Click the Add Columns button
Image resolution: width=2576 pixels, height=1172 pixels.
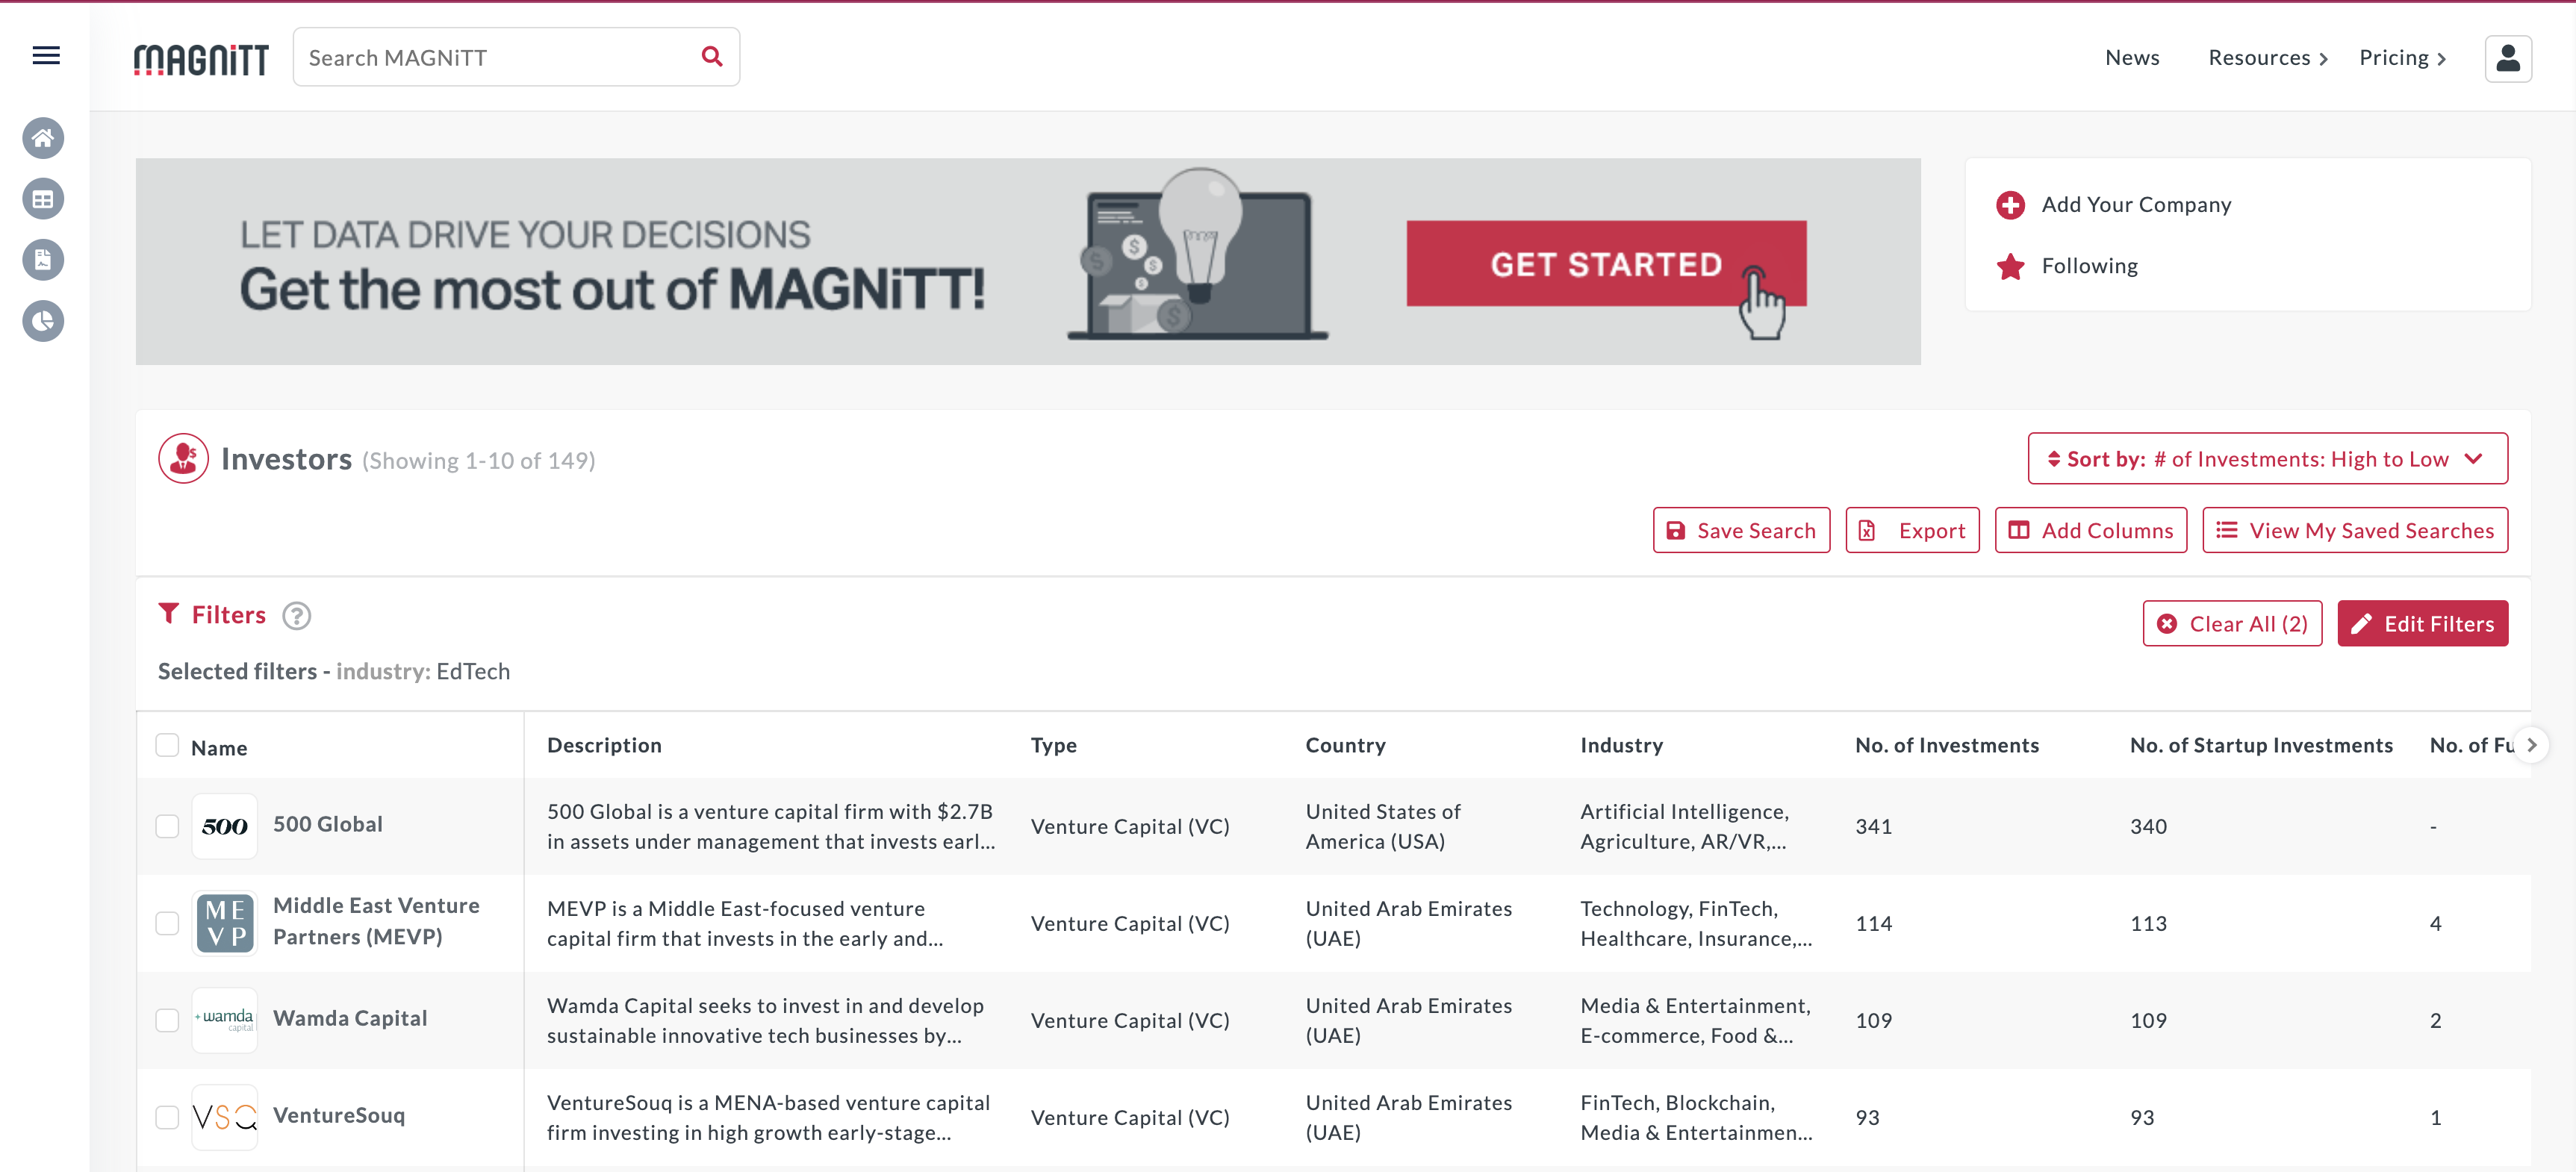[x=2090, y=530]
